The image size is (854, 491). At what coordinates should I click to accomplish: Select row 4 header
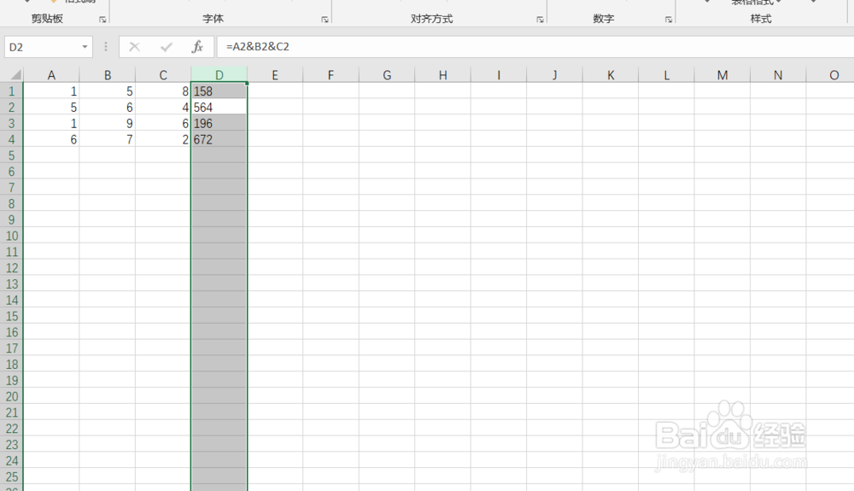pos(11,139)
